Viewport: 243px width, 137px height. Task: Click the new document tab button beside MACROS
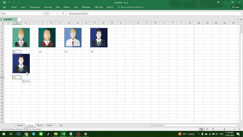coord(19,19)
